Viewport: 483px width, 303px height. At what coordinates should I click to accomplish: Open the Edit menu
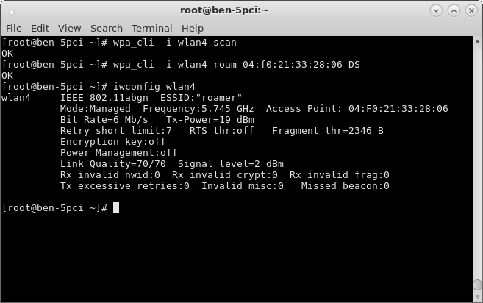(40, 29)
